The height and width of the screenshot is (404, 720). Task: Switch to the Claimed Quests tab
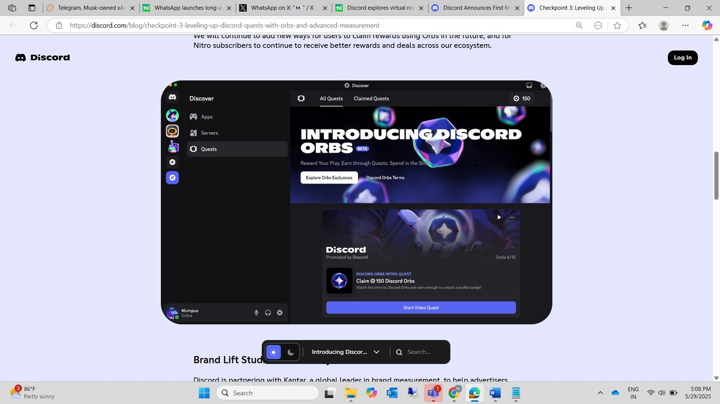371,98
